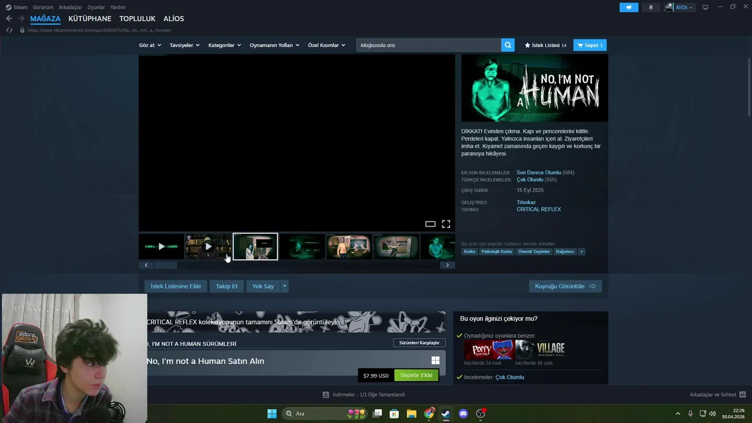Click in the Mağazada ara search field
Screen dimensions: 752x423
click(428, 45)
